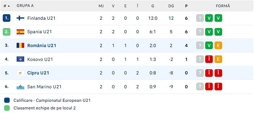Click the GRUPA A column header
This screenshot has height=117, width=254.
click(x=25, y=6)
